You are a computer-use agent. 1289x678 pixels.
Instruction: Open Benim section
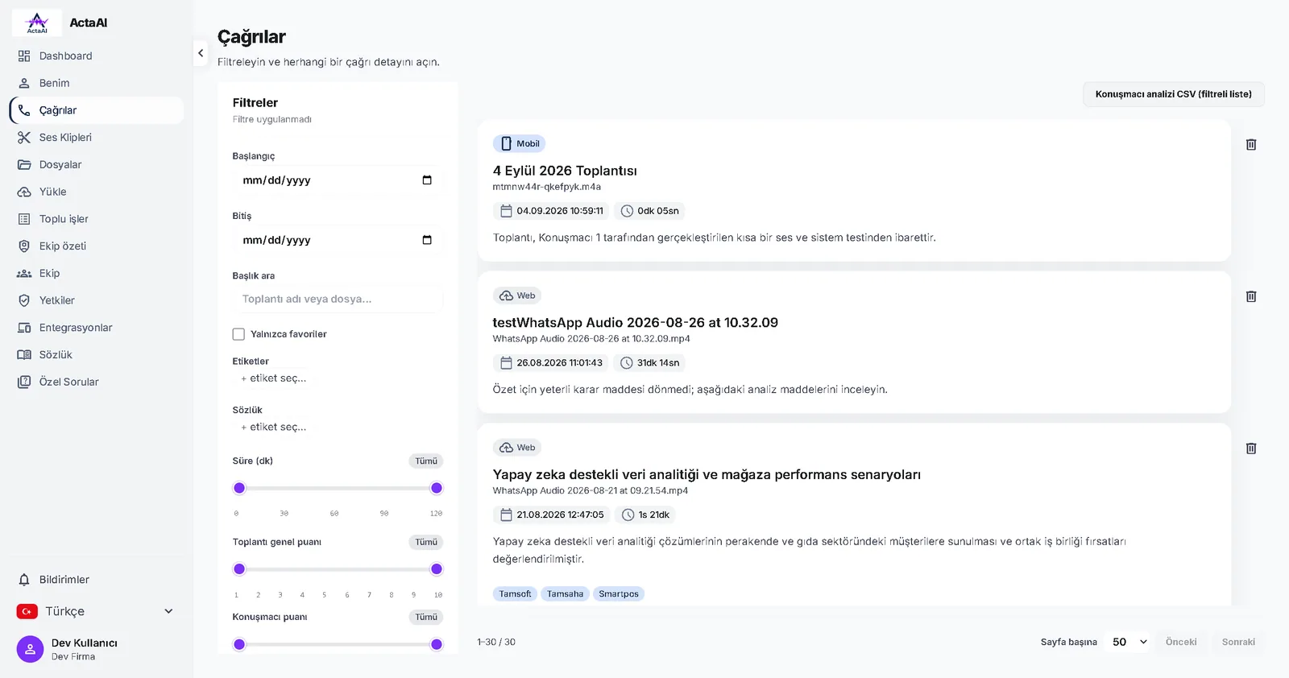click(97, 83)
